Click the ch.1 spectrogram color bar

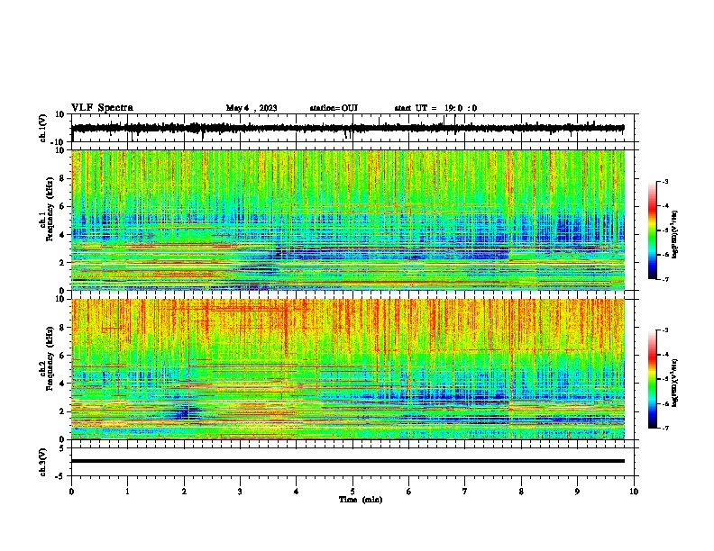(x=653, y=230)
